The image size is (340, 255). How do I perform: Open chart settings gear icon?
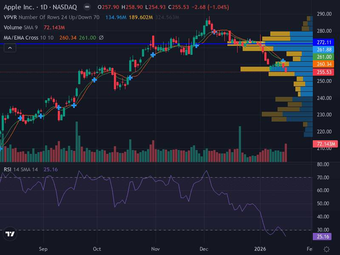click(326, 249)
